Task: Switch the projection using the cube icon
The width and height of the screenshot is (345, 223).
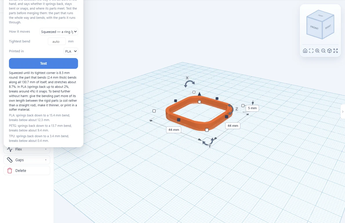Action: (x=329, y=51)
